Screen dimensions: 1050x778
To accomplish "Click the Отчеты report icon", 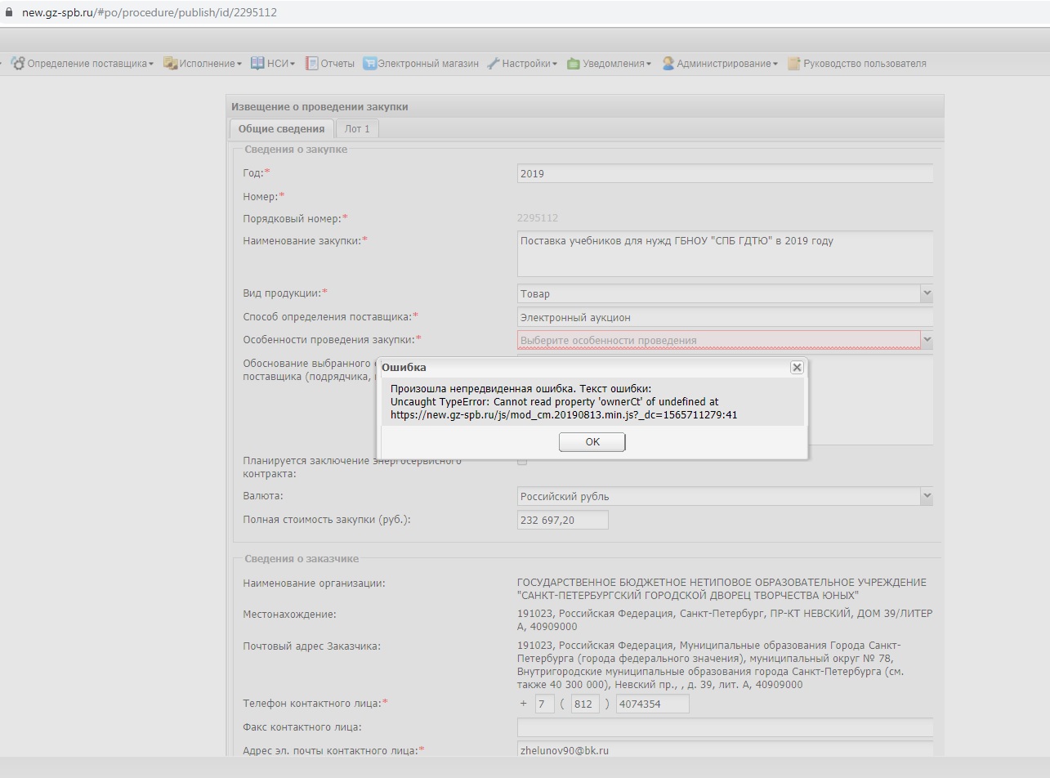I will 311,64.
